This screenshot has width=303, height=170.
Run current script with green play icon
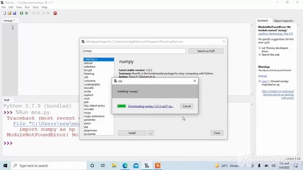[x=21, y=13]
